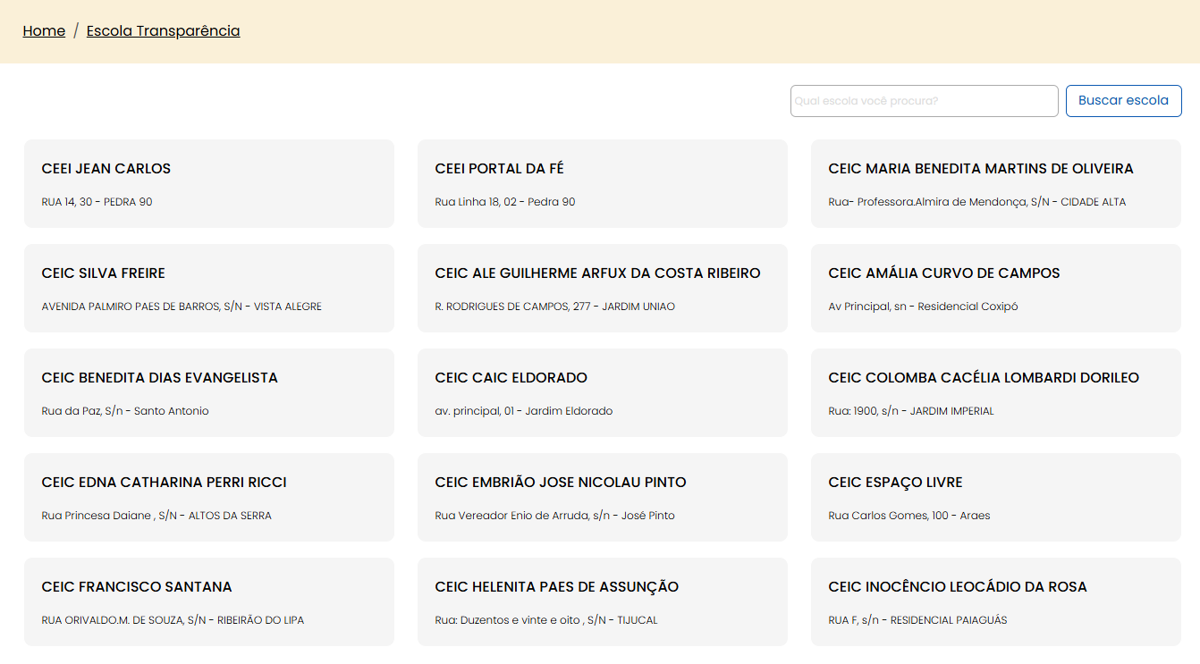Open CEIC ALE GUILHERME ARFUX DA COSTA RIBEIRO
The height and width of the screenshot is (664, 1200).
click(x=602, y=288)
